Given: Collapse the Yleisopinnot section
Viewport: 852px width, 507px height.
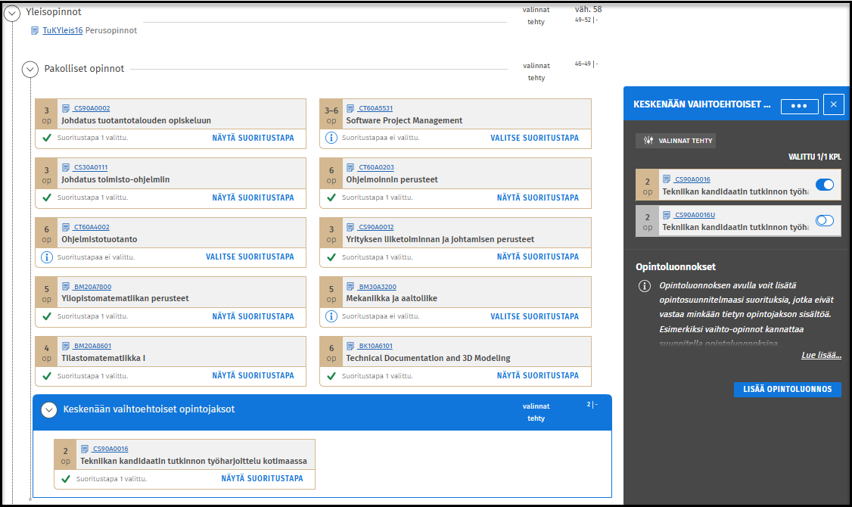Looking at the screenshot, I should pos(12,12).
